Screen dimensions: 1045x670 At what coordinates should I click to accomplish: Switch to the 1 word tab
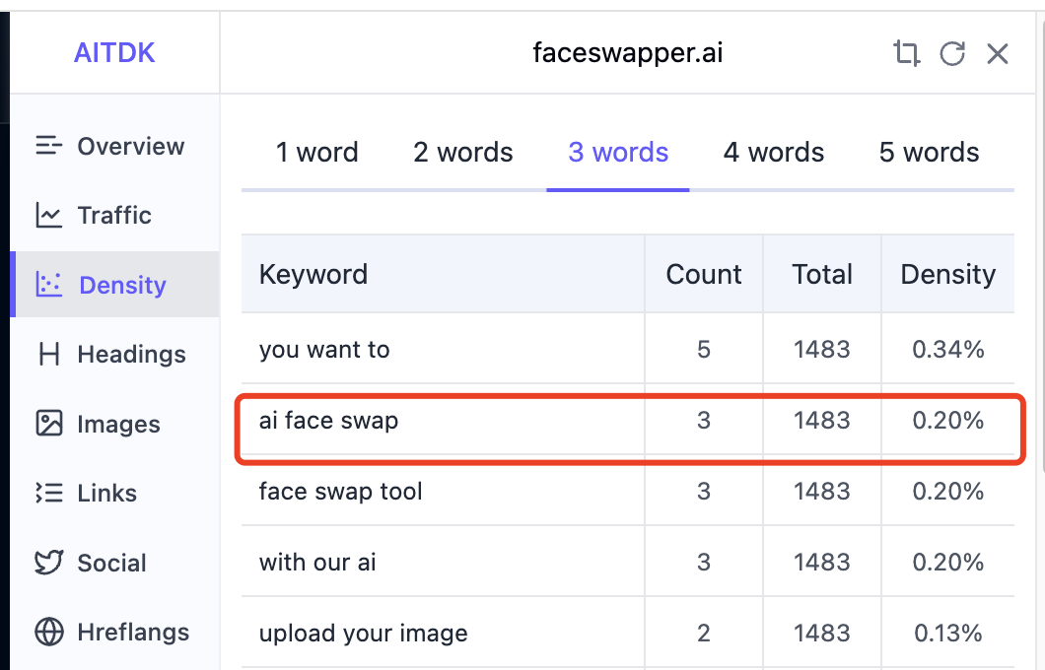pos(317,153)
